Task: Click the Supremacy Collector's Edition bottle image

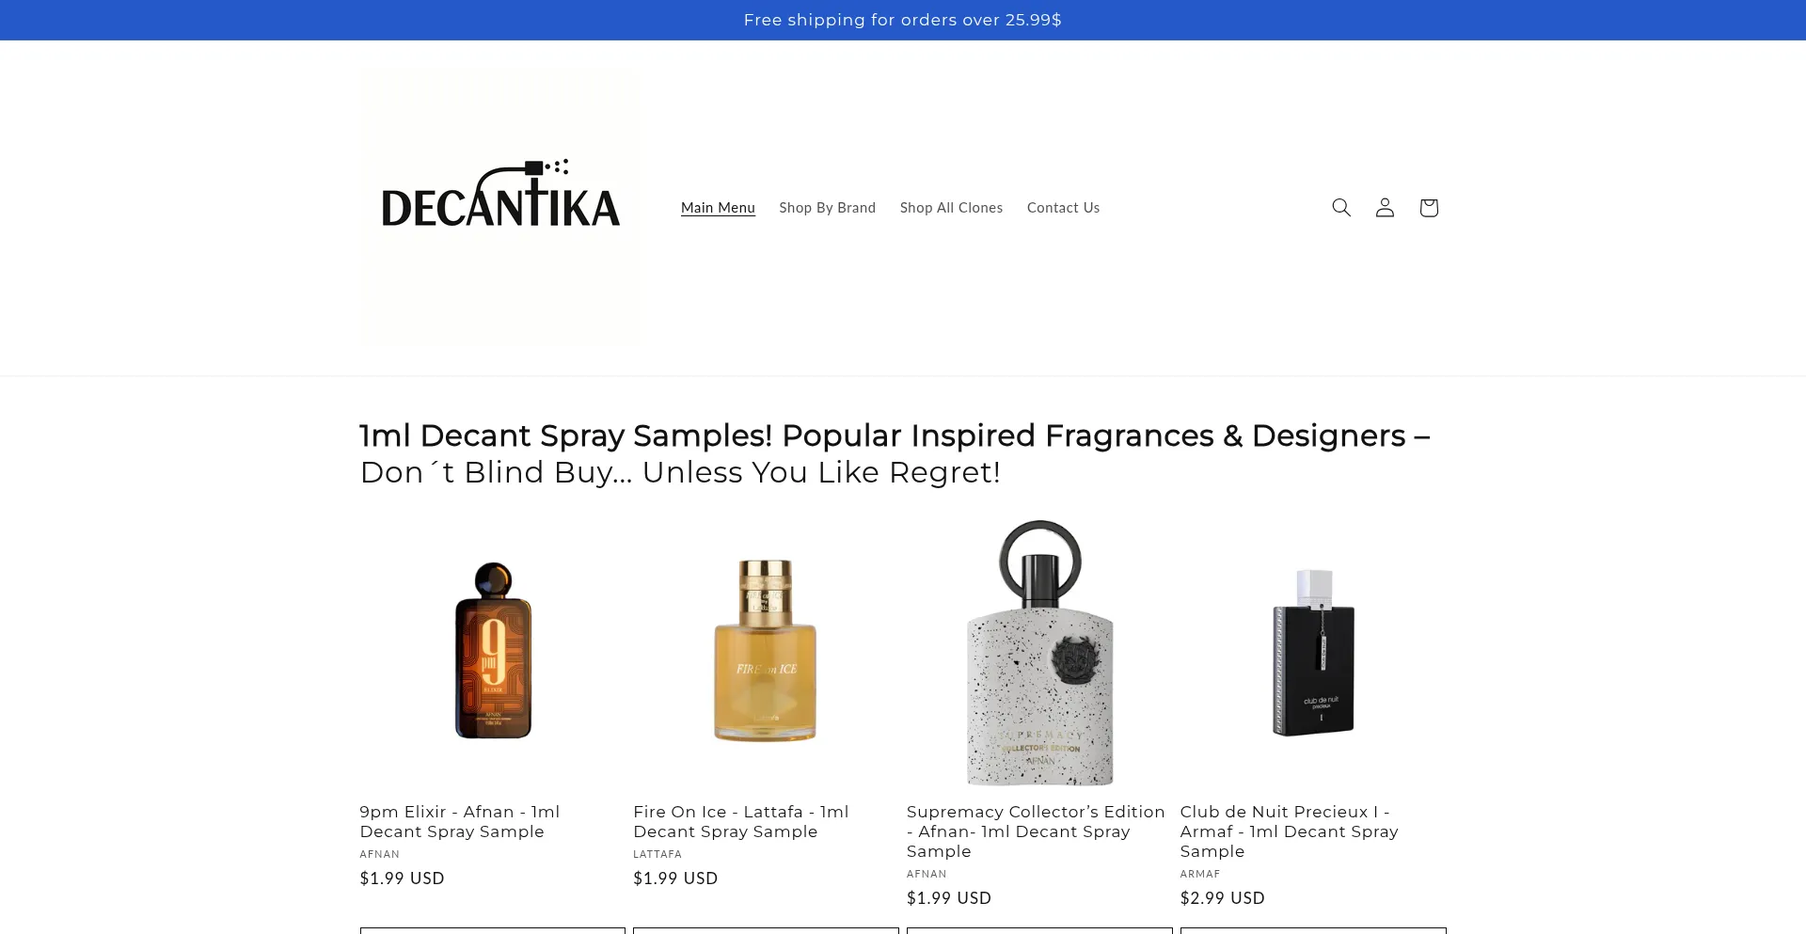Action: click(x=1039, y=653)
